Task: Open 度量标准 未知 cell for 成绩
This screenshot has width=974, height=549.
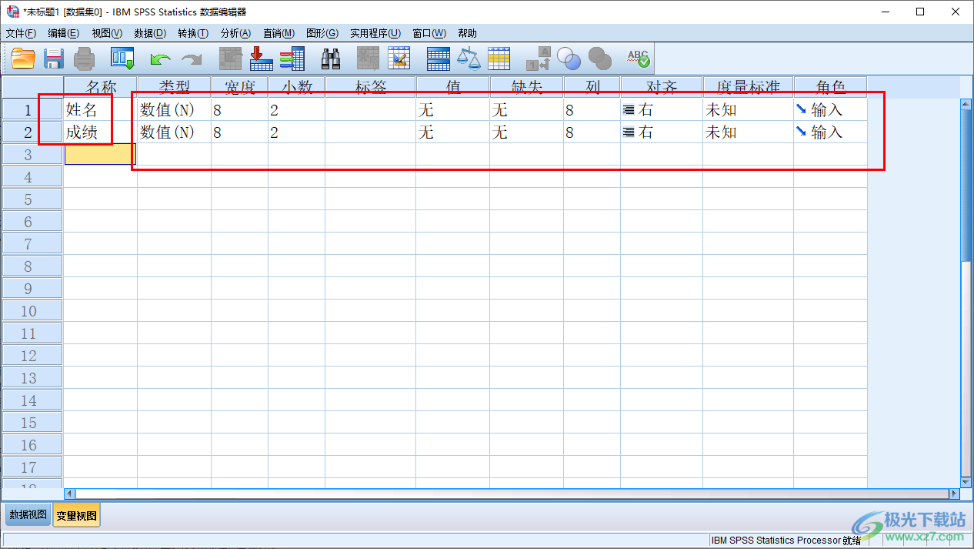Action: coord(748,132)
